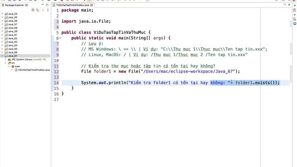
Task: Maximize the Package Explorer panel
Action: (47, 5)
